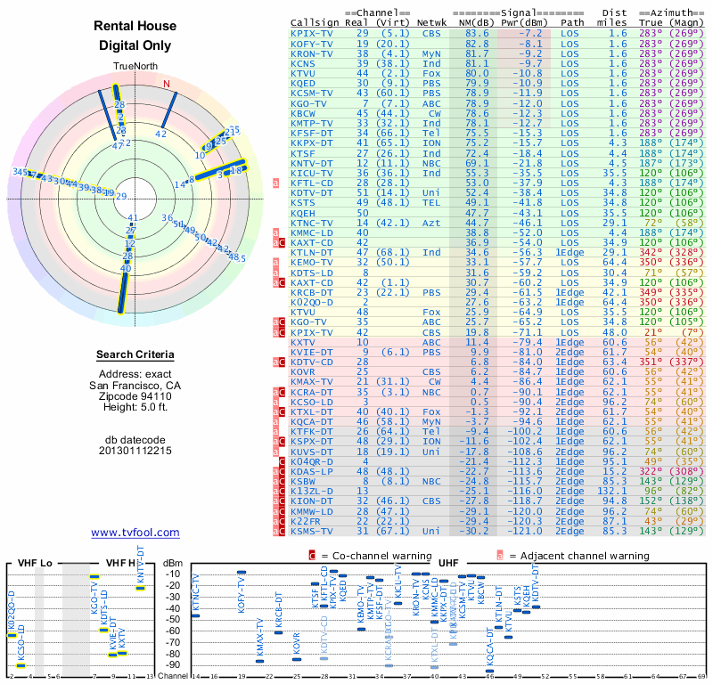This screenshot has width=713, height=684.
Task: Click the KCRA-DT callsign in the table
Action: (311, 392)
